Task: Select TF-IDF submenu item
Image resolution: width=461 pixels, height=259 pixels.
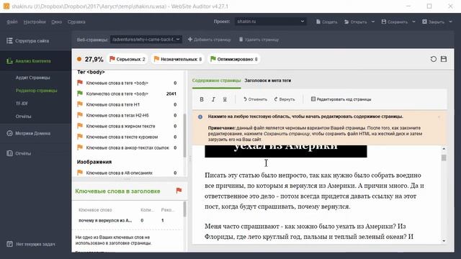Action: [22, 104]
